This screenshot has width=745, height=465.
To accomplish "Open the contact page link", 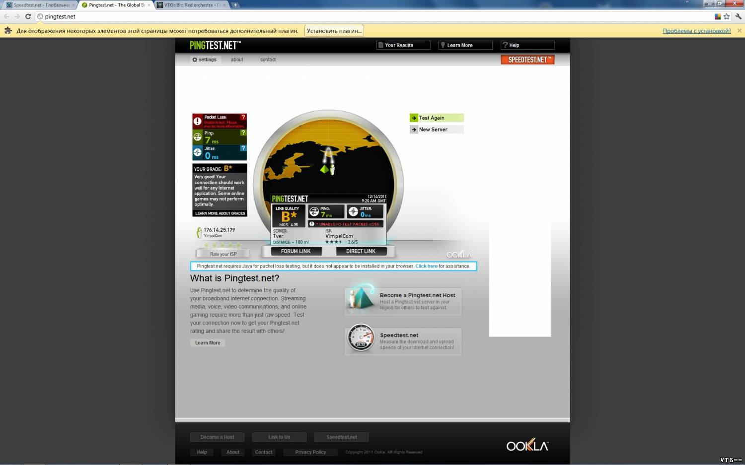I will pyautogui.click(x=268, y=60).
